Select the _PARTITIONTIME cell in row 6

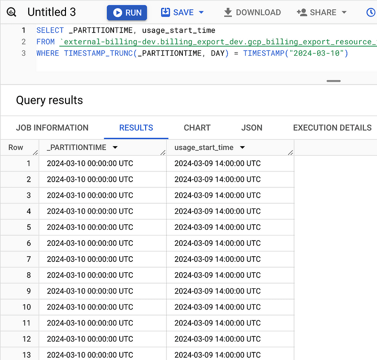coord(103,243)
